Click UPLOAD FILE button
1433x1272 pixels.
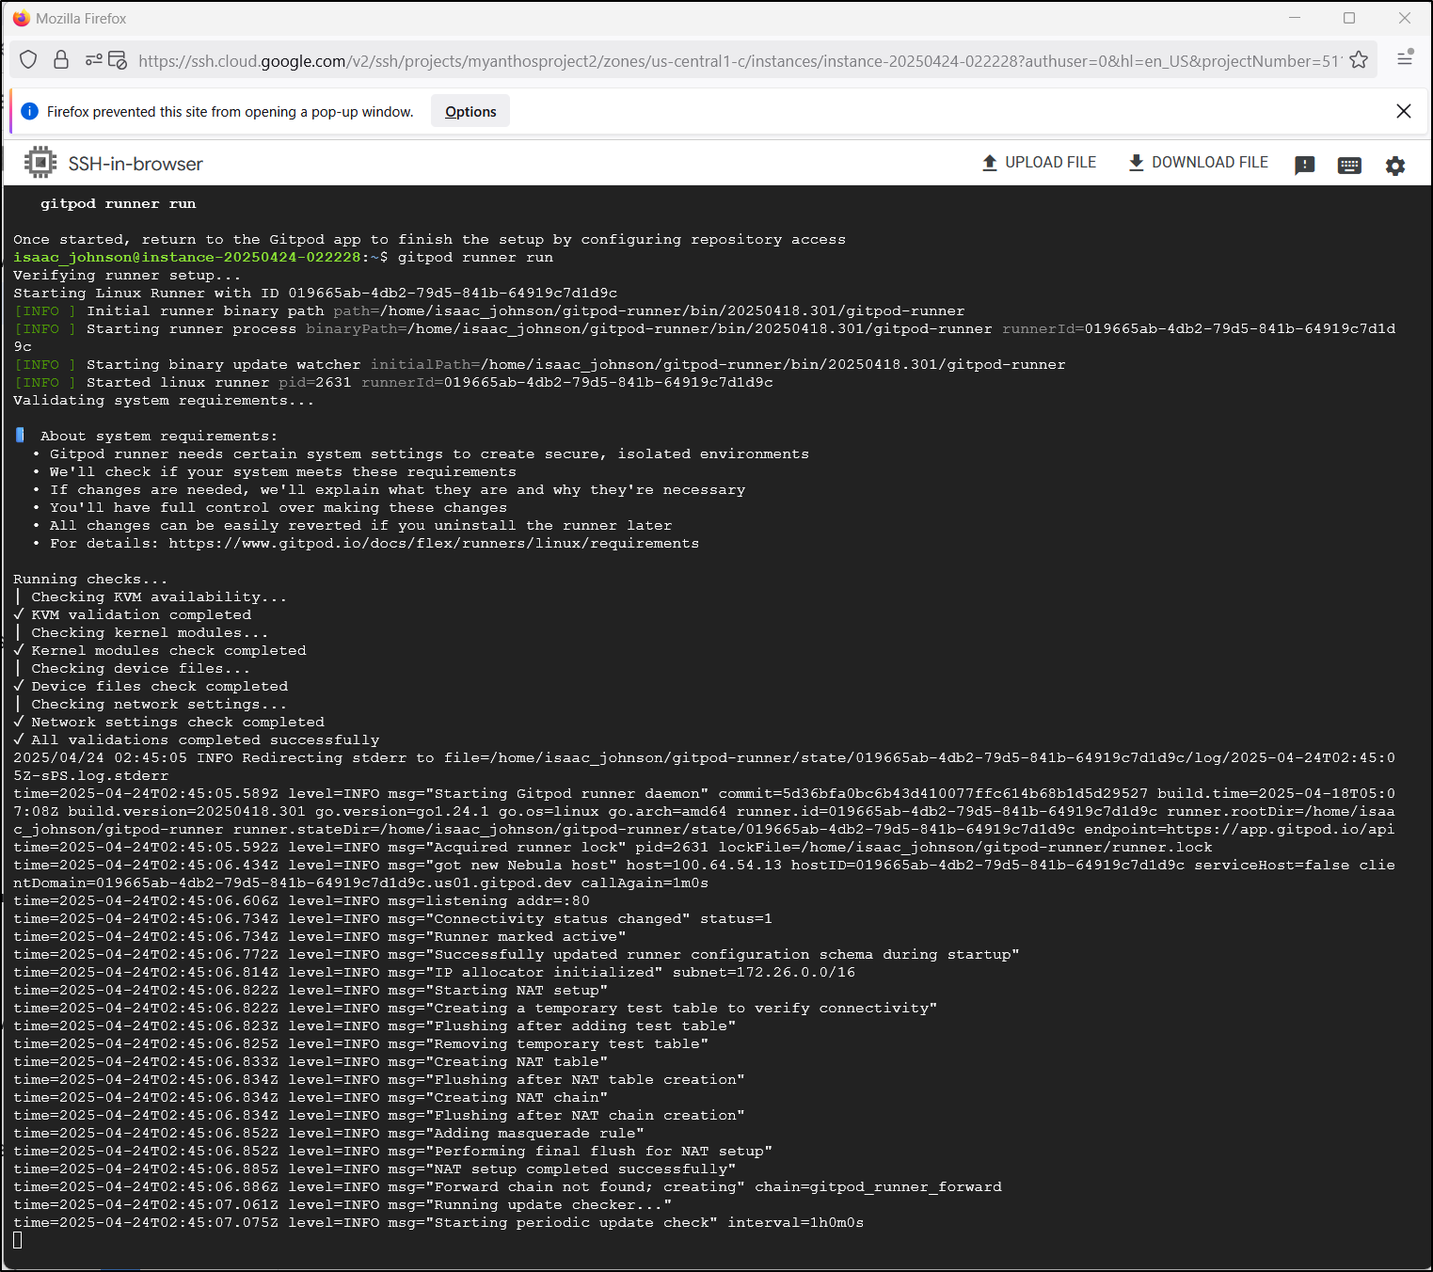pyautogui.click(x=1039, y=163)
